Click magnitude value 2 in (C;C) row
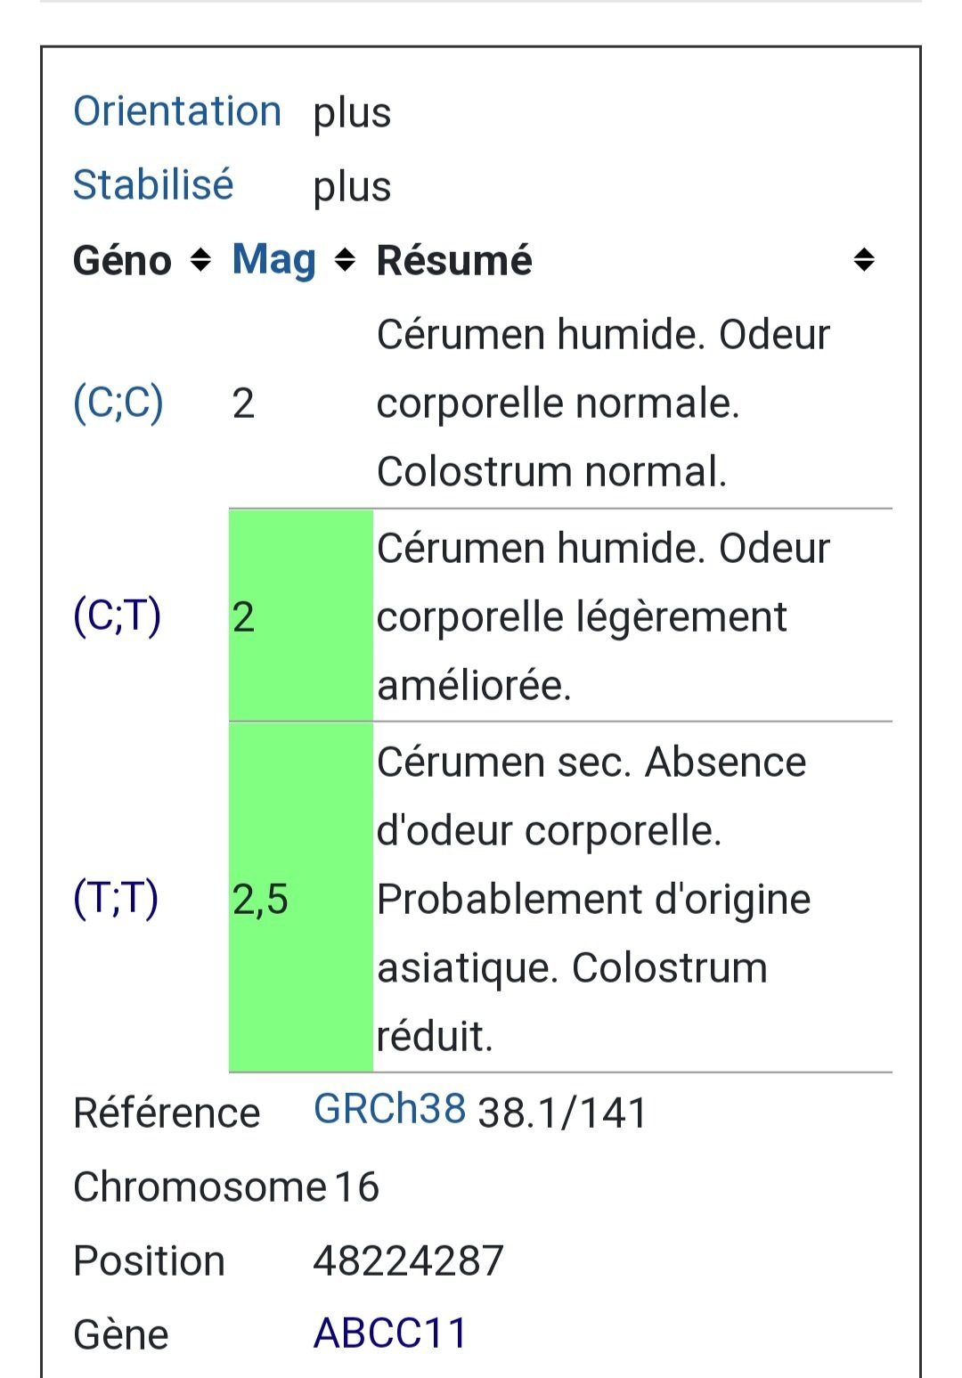Viewport: 962px width, 1378px height. click(244, 404)
